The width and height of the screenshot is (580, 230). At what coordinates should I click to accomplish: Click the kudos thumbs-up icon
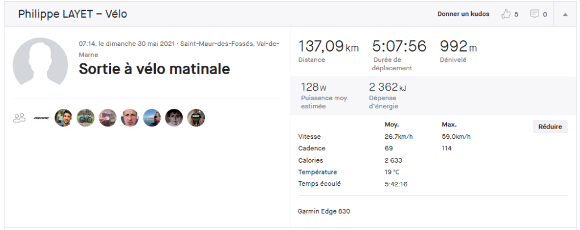click(506, 14)
